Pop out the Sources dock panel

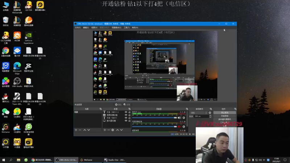tap(129, 109)
